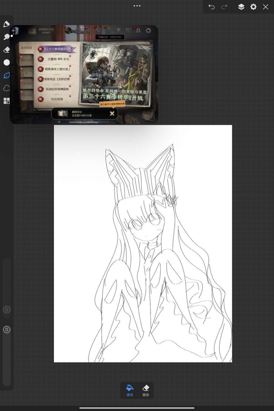Open the layers panel
274x411 pixels.
click(241, 7)
